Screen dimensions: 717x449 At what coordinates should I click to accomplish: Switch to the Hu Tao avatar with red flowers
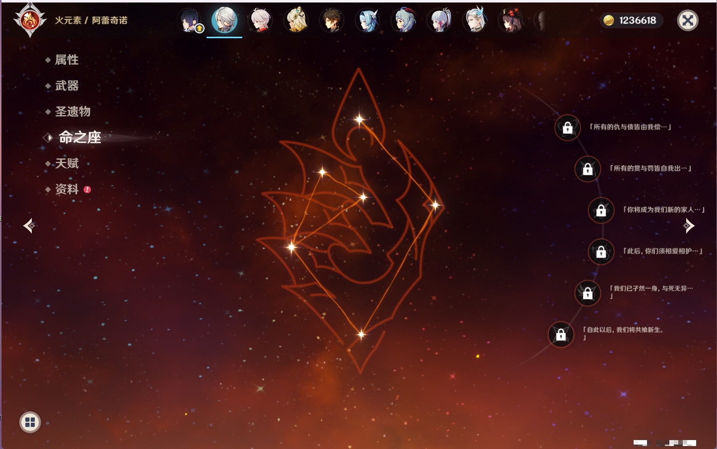click(x=511, y=20)
